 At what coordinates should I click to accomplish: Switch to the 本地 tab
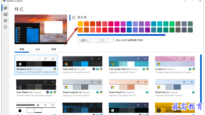coord(22,49)
